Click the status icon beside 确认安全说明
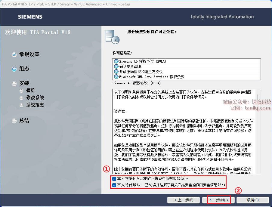This screenshot has height=207, width=272. 116,66
